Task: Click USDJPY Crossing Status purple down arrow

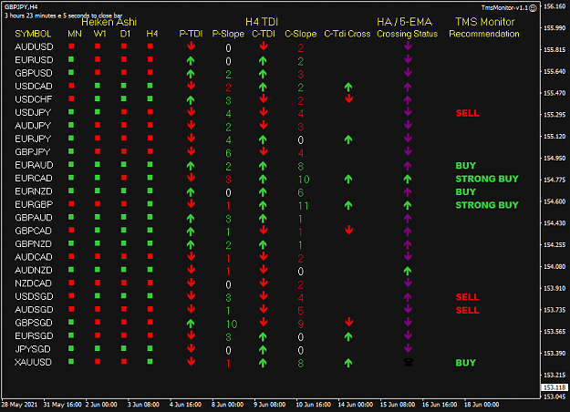Action: pyautogui.click(x=408, y=112)
